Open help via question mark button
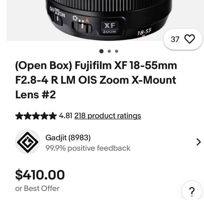 (192, 192)
